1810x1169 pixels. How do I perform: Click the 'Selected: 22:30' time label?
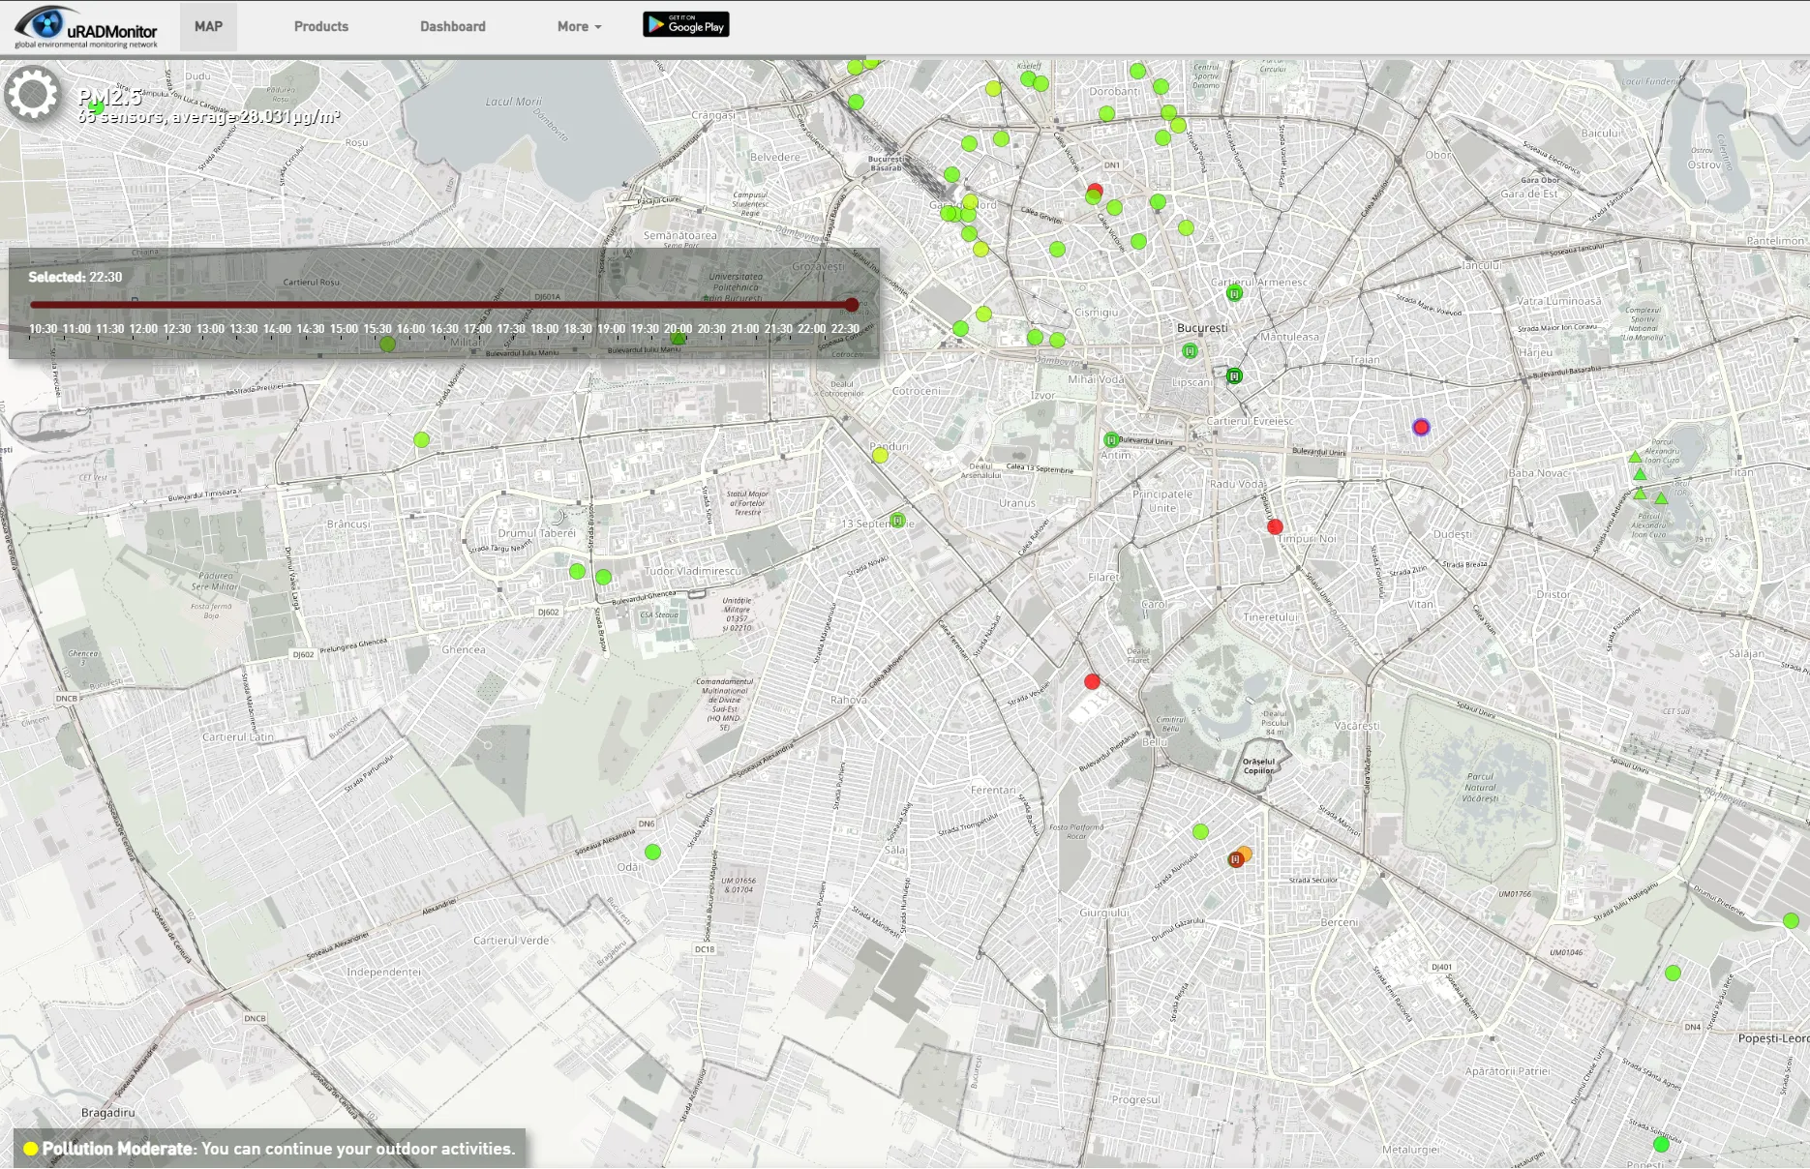coord(75,277)
